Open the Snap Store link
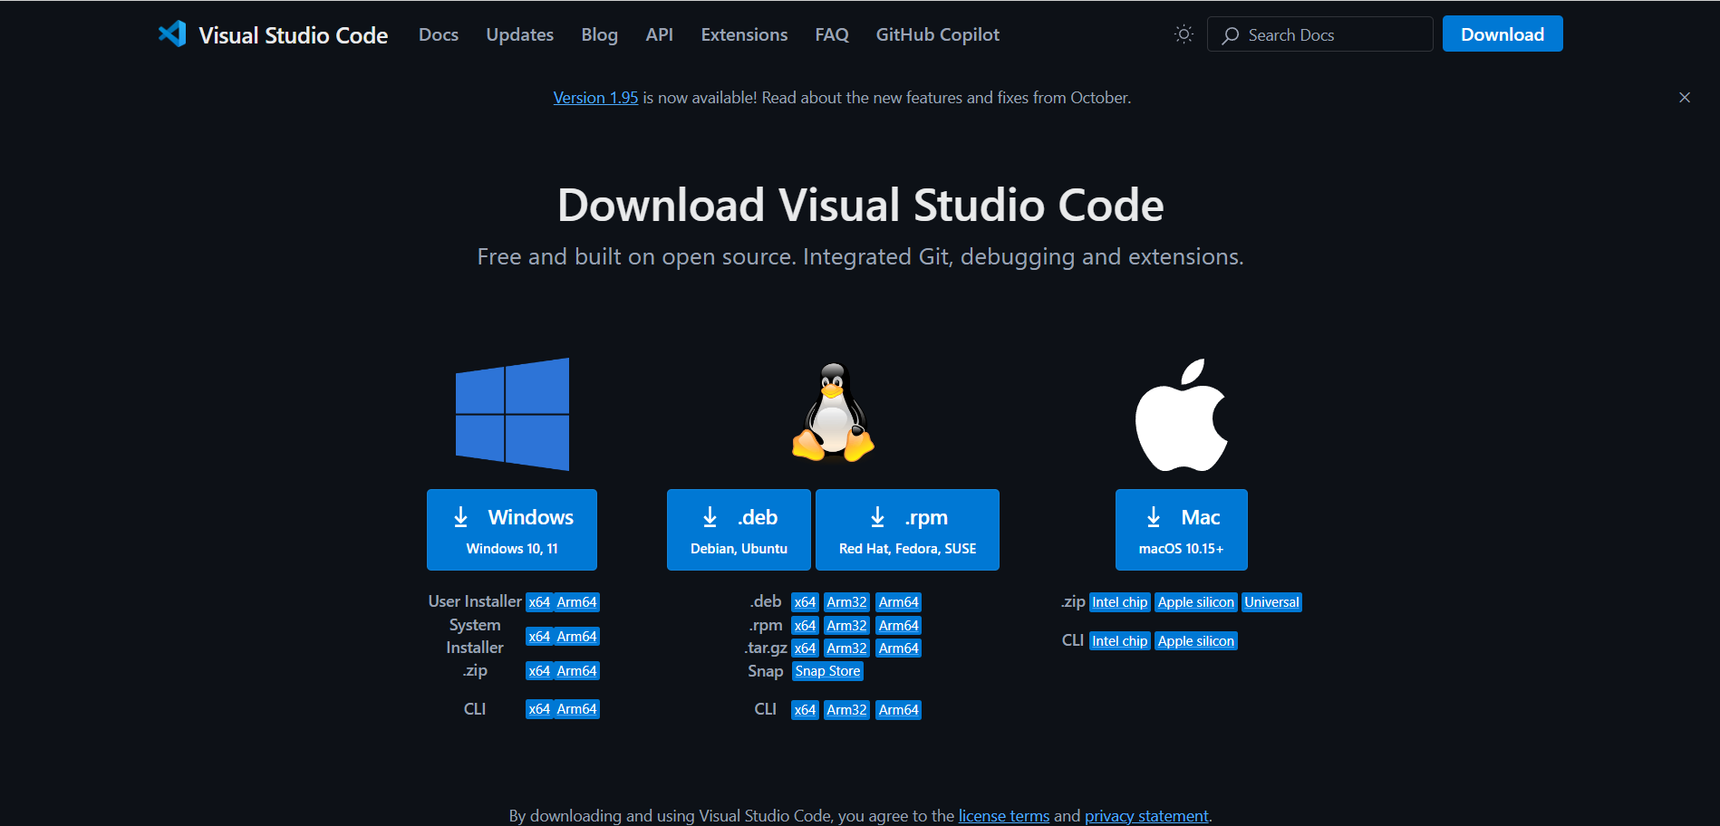1720x826 pixels. point(827,671)
